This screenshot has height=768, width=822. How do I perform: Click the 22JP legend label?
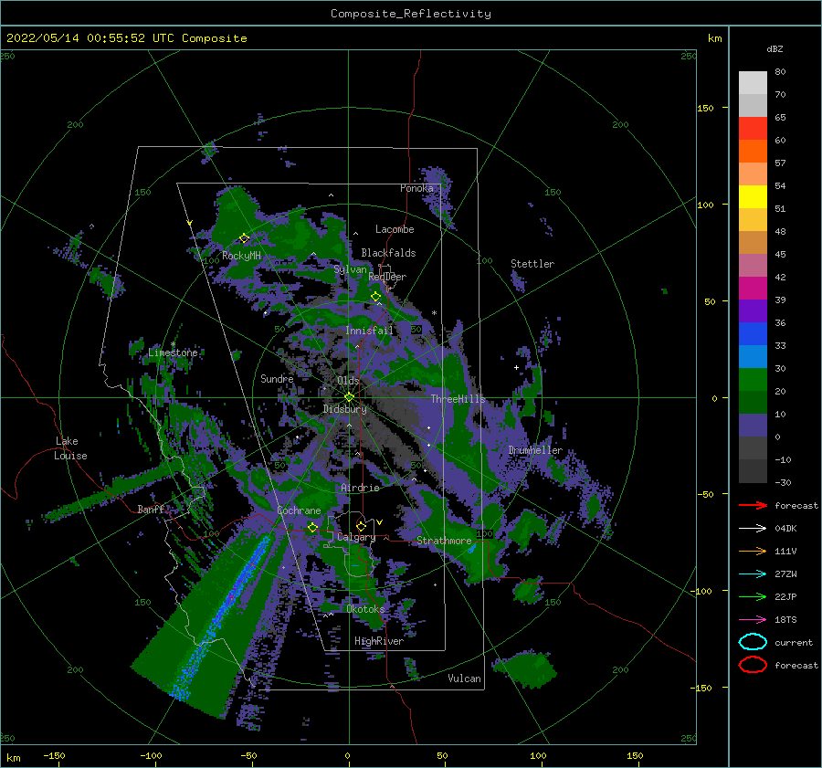[x=785, y=596]
